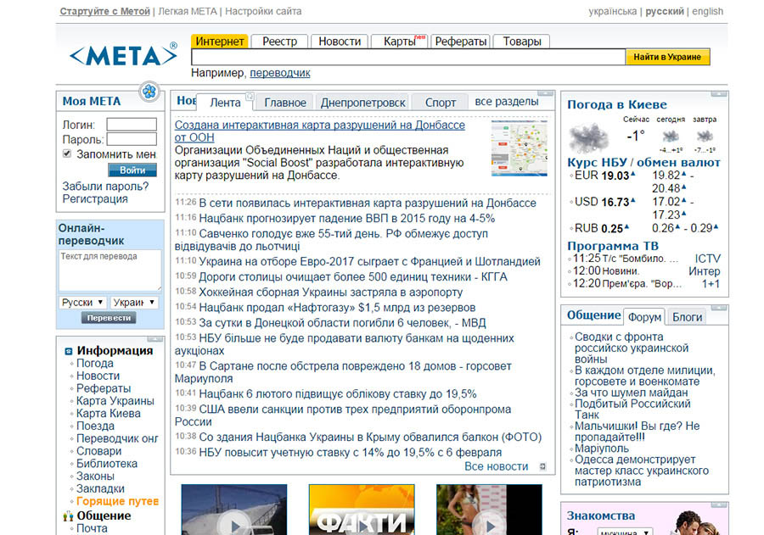The height and width of the screenshot is (535, 764).
Task: Open the Donbass map thumbnail image
Action: [x=520, y=148]
